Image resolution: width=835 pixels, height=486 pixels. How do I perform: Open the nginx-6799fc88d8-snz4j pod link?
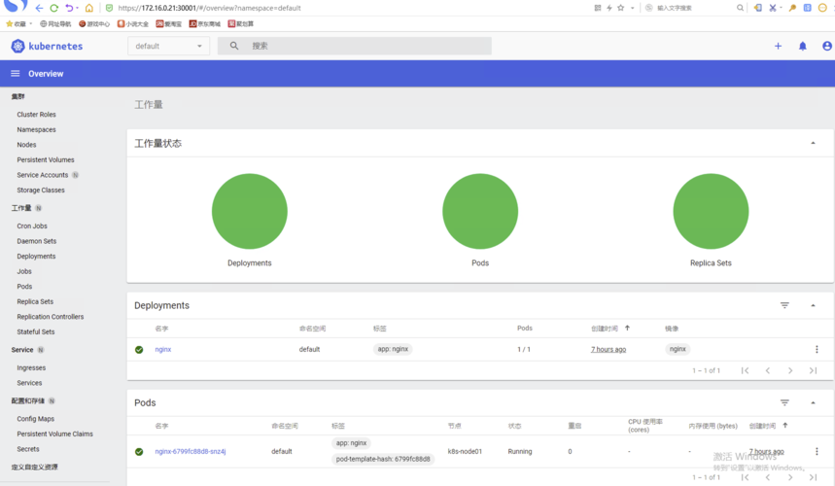click(x=191, y=451)
